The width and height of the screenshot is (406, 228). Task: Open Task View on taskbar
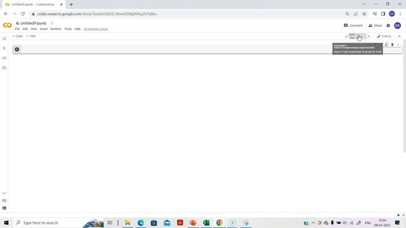coord(110,222)
